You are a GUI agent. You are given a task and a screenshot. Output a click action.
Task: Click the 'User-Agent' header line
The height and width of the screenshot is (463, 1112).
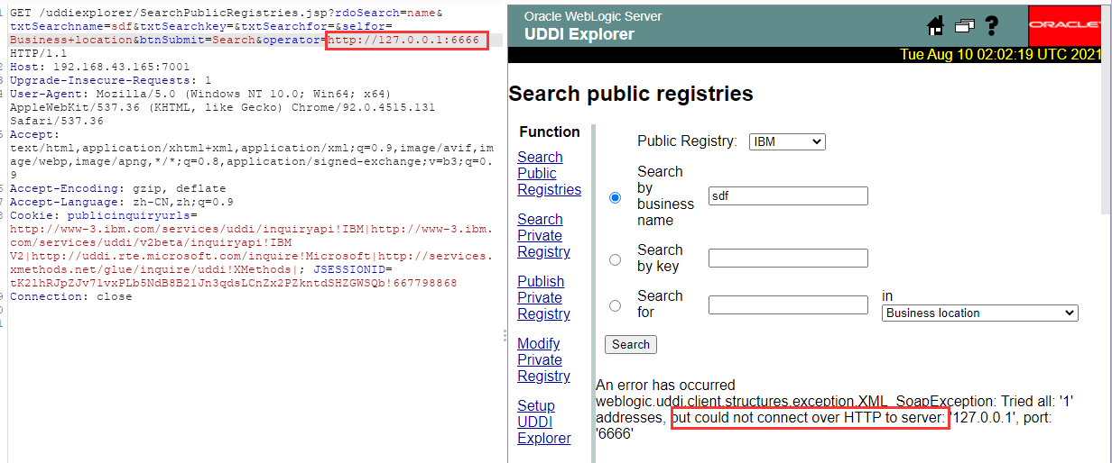[x=200, y=94]
